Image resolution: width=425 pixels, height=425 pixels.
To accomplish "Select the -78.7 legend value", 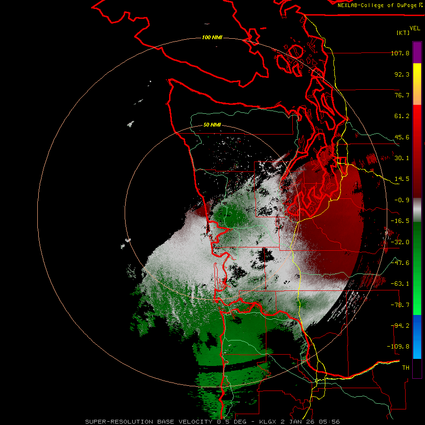I will [400, 305].
